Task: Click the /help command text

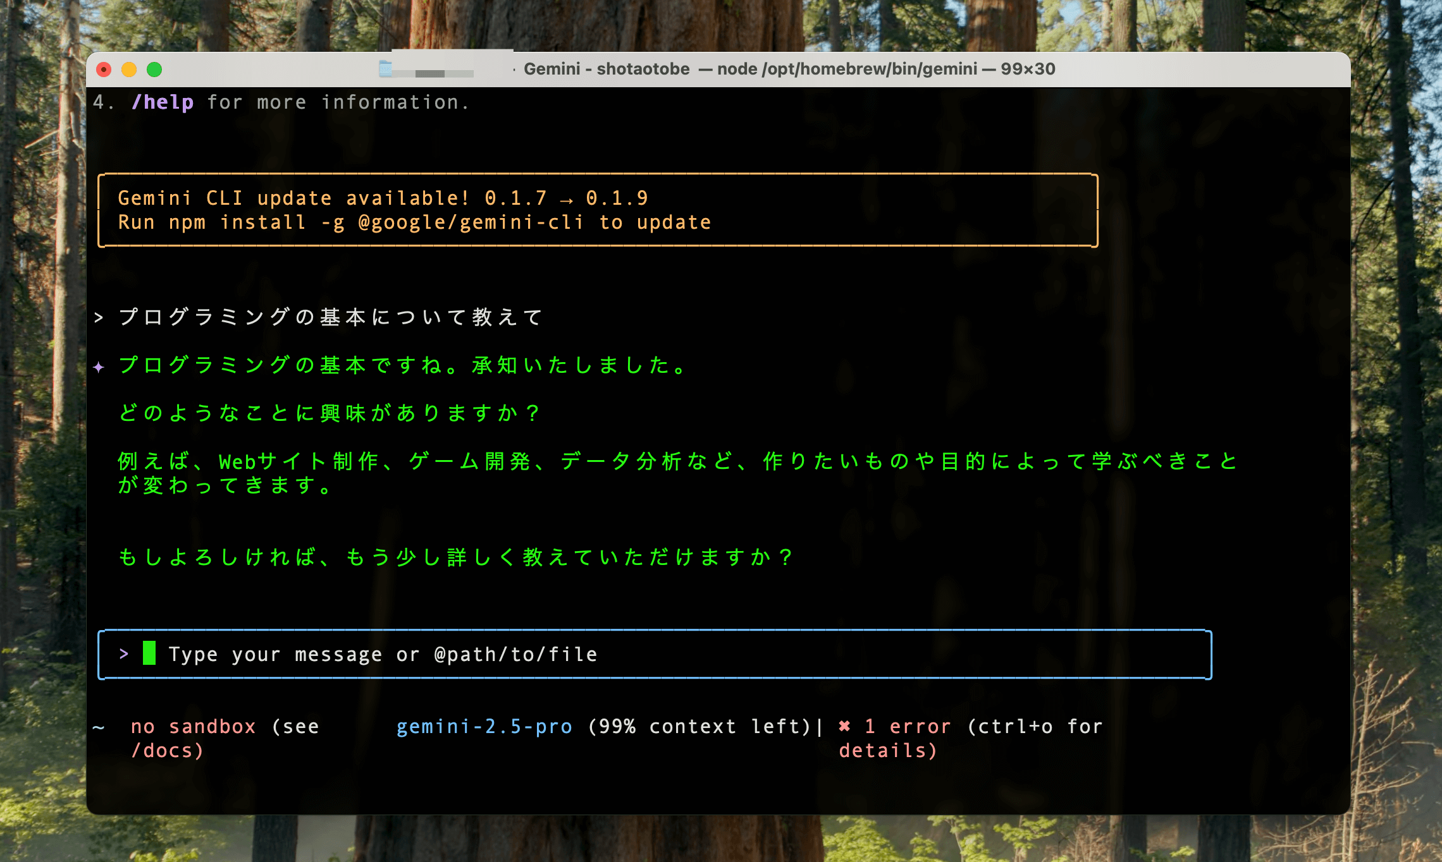Action: click(x=163, y=102)
